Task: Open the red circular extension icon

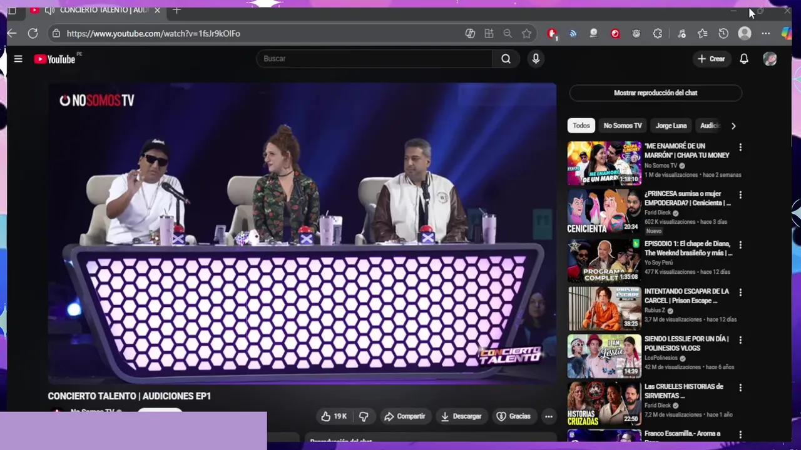Action: point(615,34)
